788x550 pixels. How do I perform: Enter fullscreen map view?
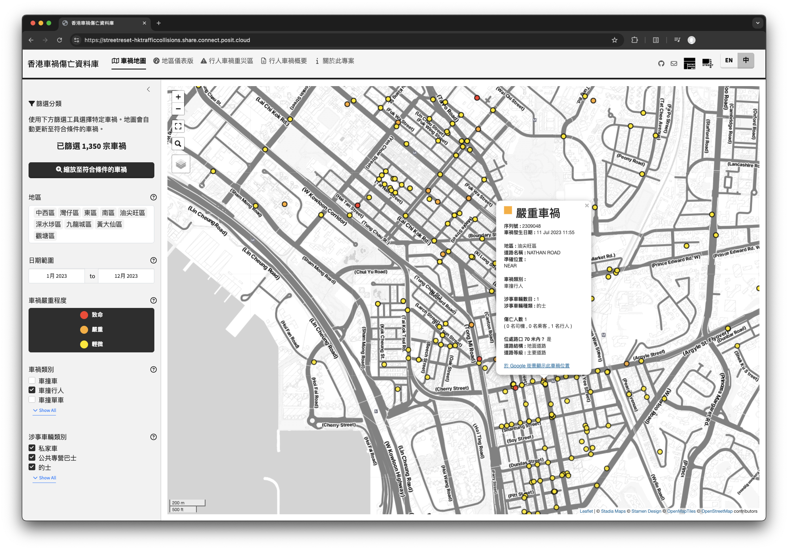178,126
